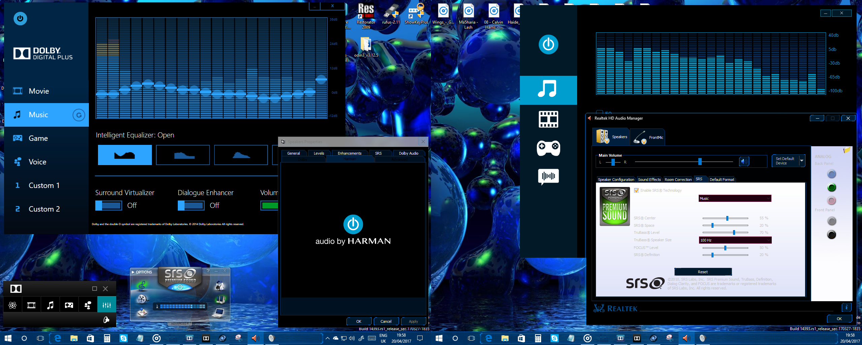Click Reset button in Realtek SRS tab

tap(703, 272)
